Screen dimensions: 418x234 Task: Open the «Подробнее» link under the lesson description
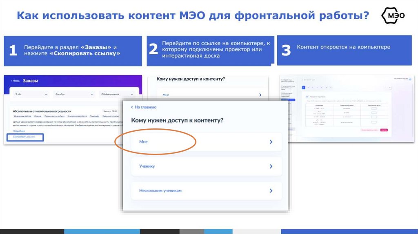click(x=19, y=131)
